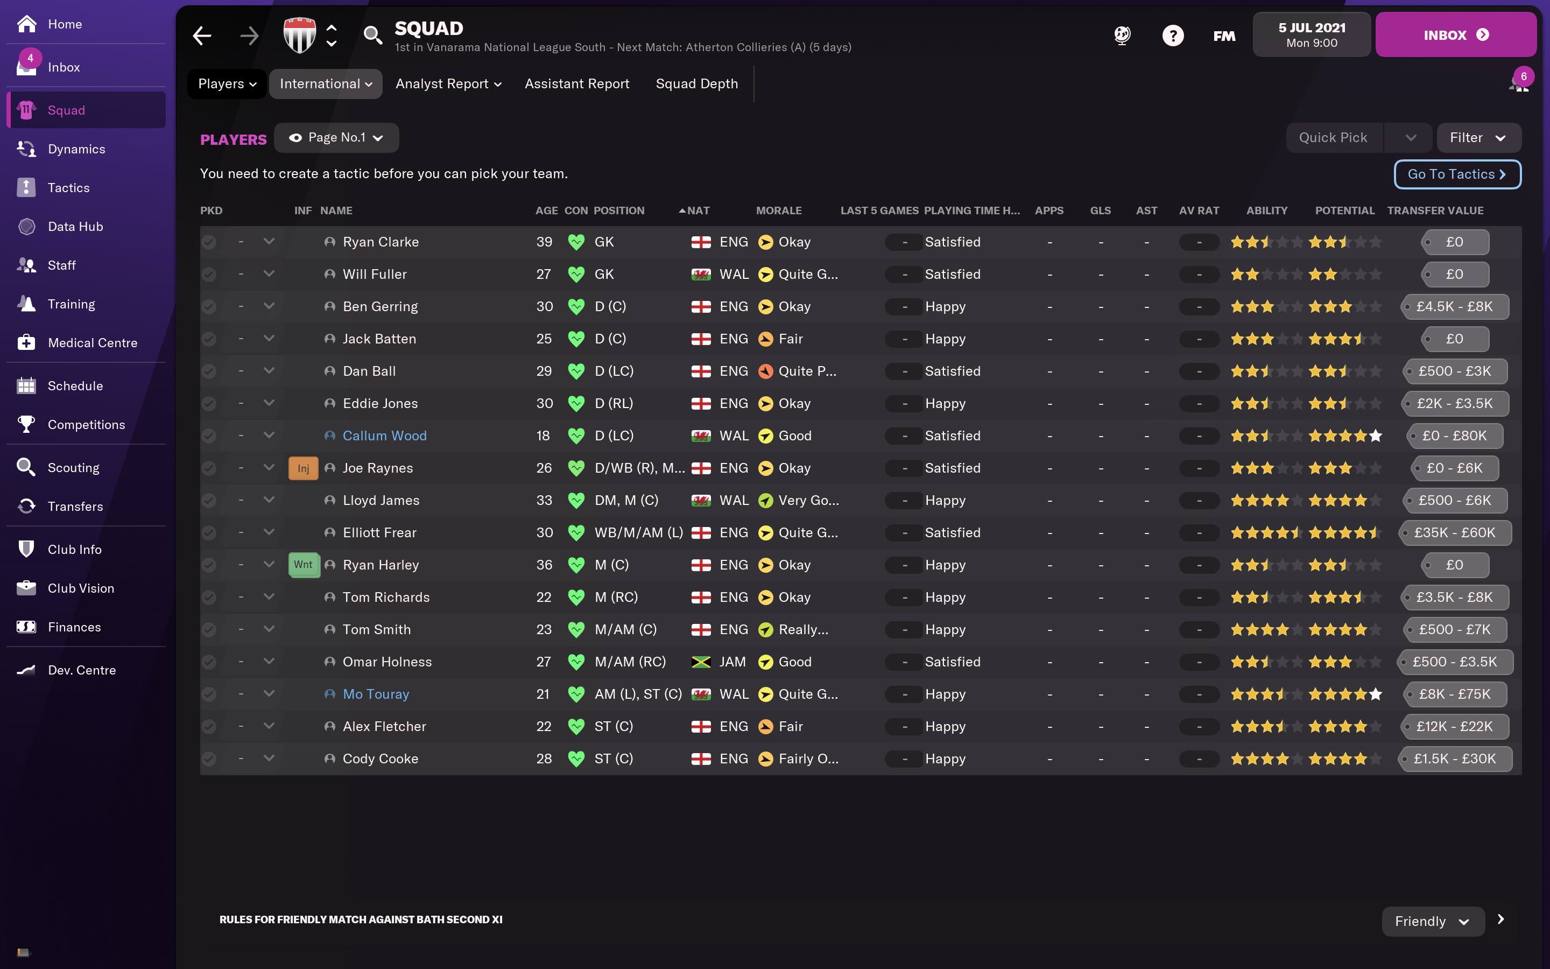Image resolution: width=1550 pixels, height=969 pixels.
Task: Toggle the pick checkbox for Ryan Clarke
Action: pyautogui.click(x=209, y=242)
